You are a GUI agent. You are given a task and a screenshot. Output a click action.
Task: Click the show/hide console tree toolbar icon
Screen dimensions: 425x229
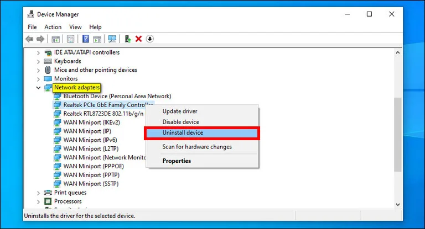55,39
